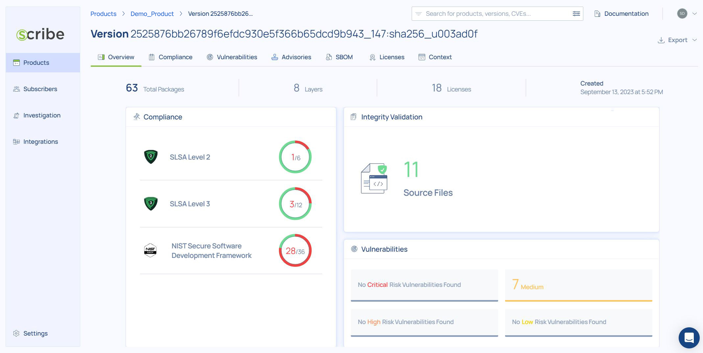Click the Vulnerabilities card target icon
This screenshot has width=703, height=353.
(354, 249)
